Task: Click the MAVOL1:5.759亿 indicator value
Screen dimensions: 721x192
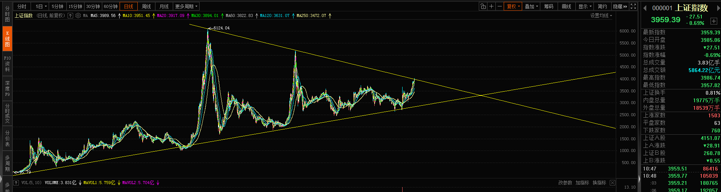Action: point(99,183)
